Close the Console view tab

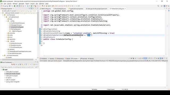[x=79, y=59]
